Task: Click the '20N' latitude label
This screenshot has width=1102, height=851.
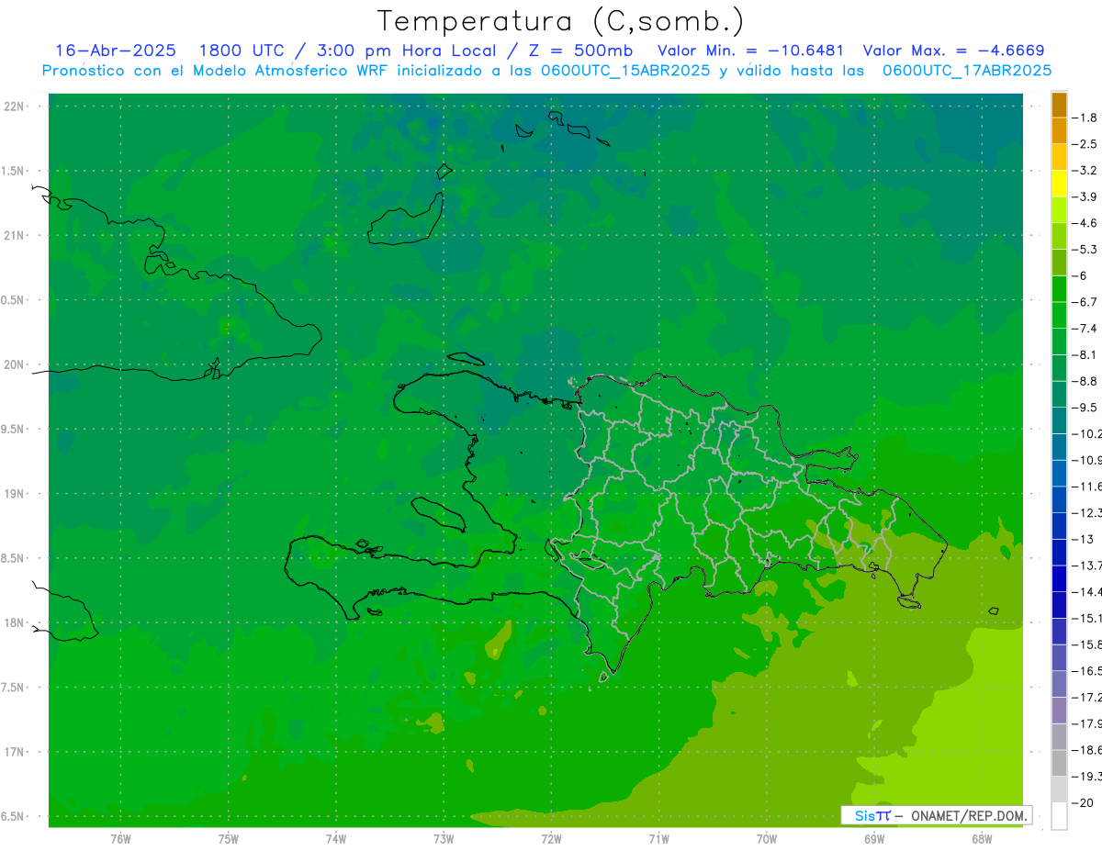Action: pos(15,364)
